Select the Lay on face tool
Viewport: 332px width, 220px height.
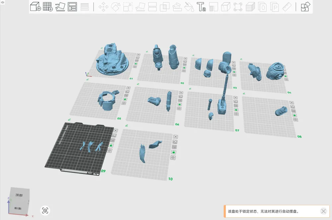pos(140,7)
